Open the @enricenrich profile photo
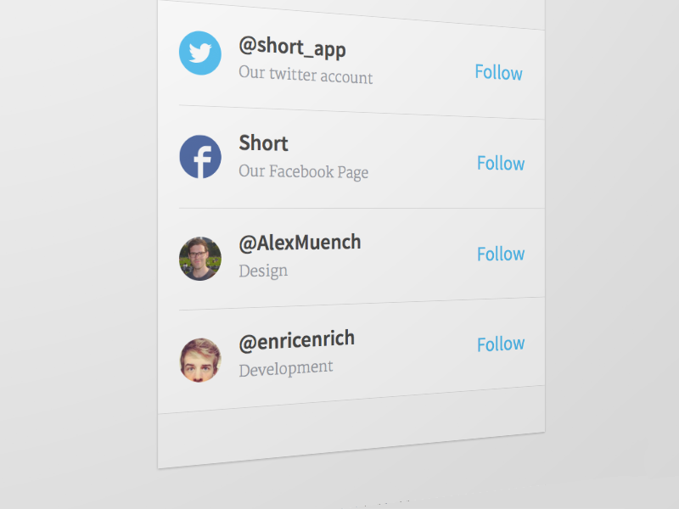Image resolution: width=679 pixels, height=509 pixels. coord(200,360)
